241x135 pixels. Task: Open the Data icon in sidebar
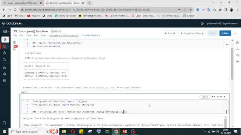pos(5,67)
